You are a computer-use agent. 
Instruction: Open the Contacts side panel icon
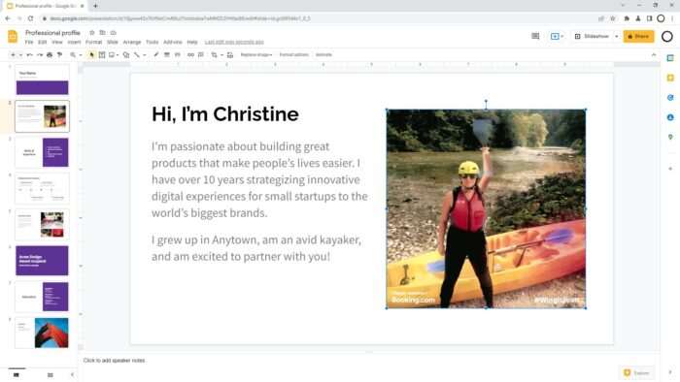click(x=670, y=117)
